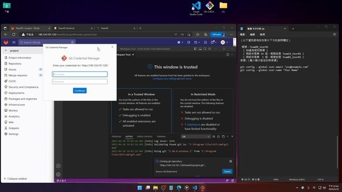Open VS Code Accounts icon in activity bar
Viewport: 342px width, 192px height.
coord(58,166)
